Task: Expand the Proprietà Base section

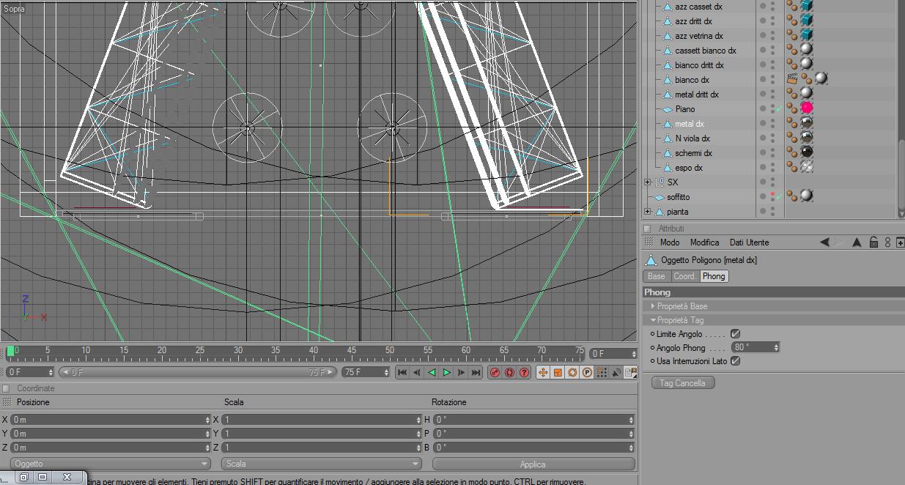Action: pos(653,306)
